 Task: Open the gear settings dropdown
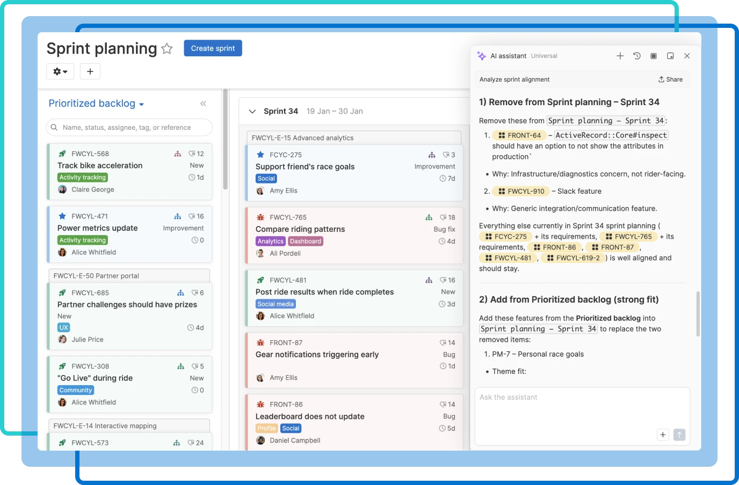click(60, 71)
